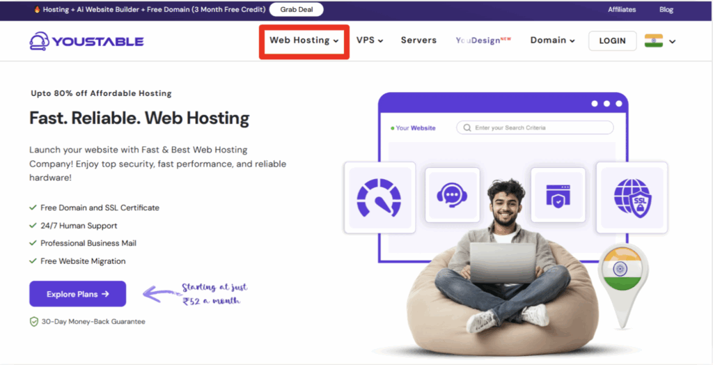Image resolution: width=713 pixels, height=365 pixels.
Task: Click the Starting at just ₹52 a month note
Action: (215, 294)
